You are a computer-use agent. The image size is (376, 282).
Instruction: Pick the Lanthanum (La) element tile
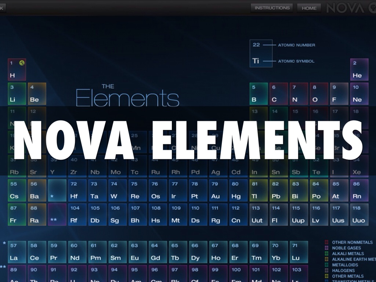coord(17,252)
